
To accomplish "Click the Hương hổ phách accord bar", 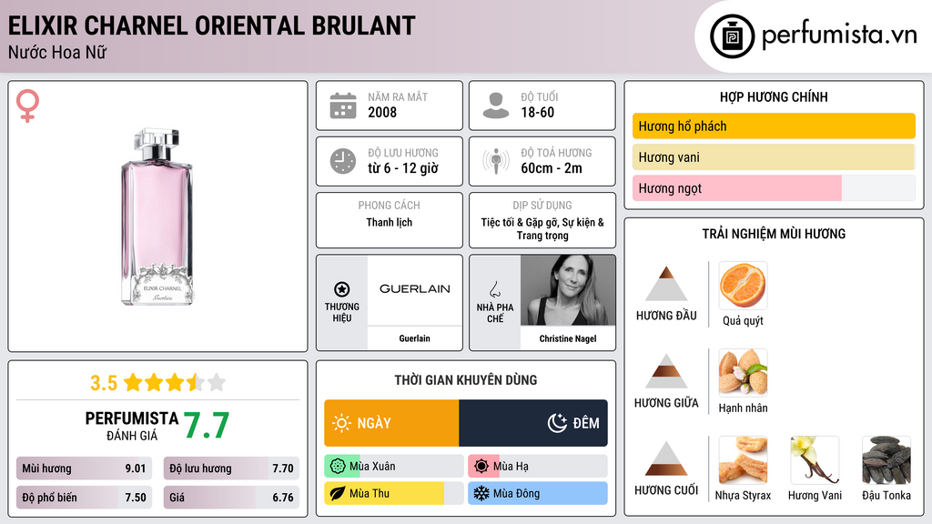I will tap(774, 126).
